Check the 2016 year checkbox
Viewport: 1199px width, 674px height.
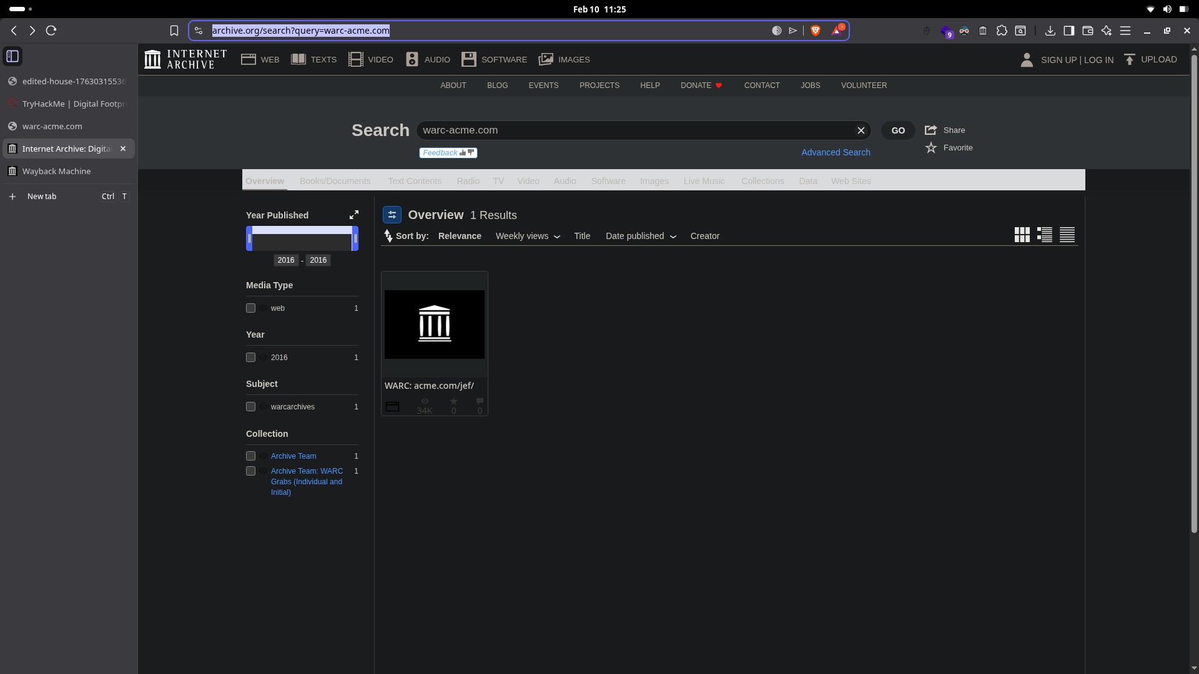pyautogui.click(x=250, y=358)
